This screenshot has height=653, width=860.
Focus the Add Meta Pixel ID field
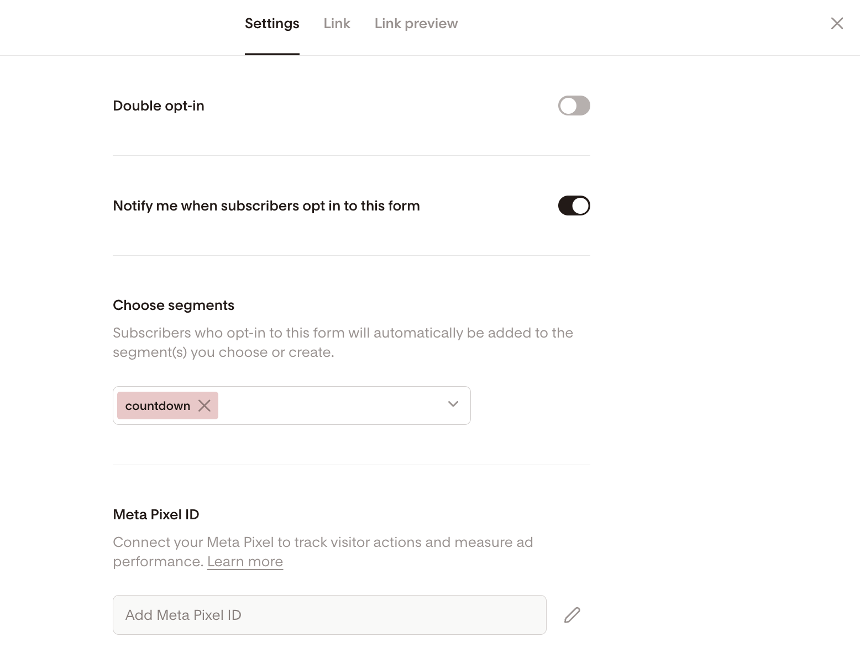pyautogui.click(x=329, y=615)
